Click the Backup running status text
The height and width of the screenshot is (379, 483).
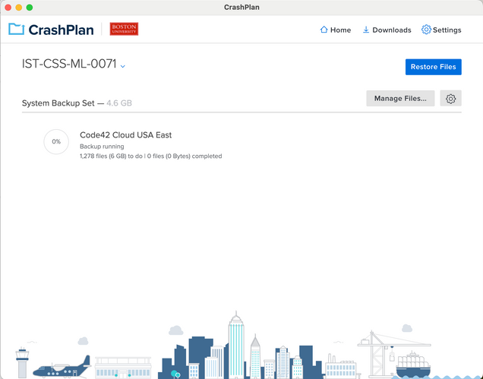tap(102, 147)
